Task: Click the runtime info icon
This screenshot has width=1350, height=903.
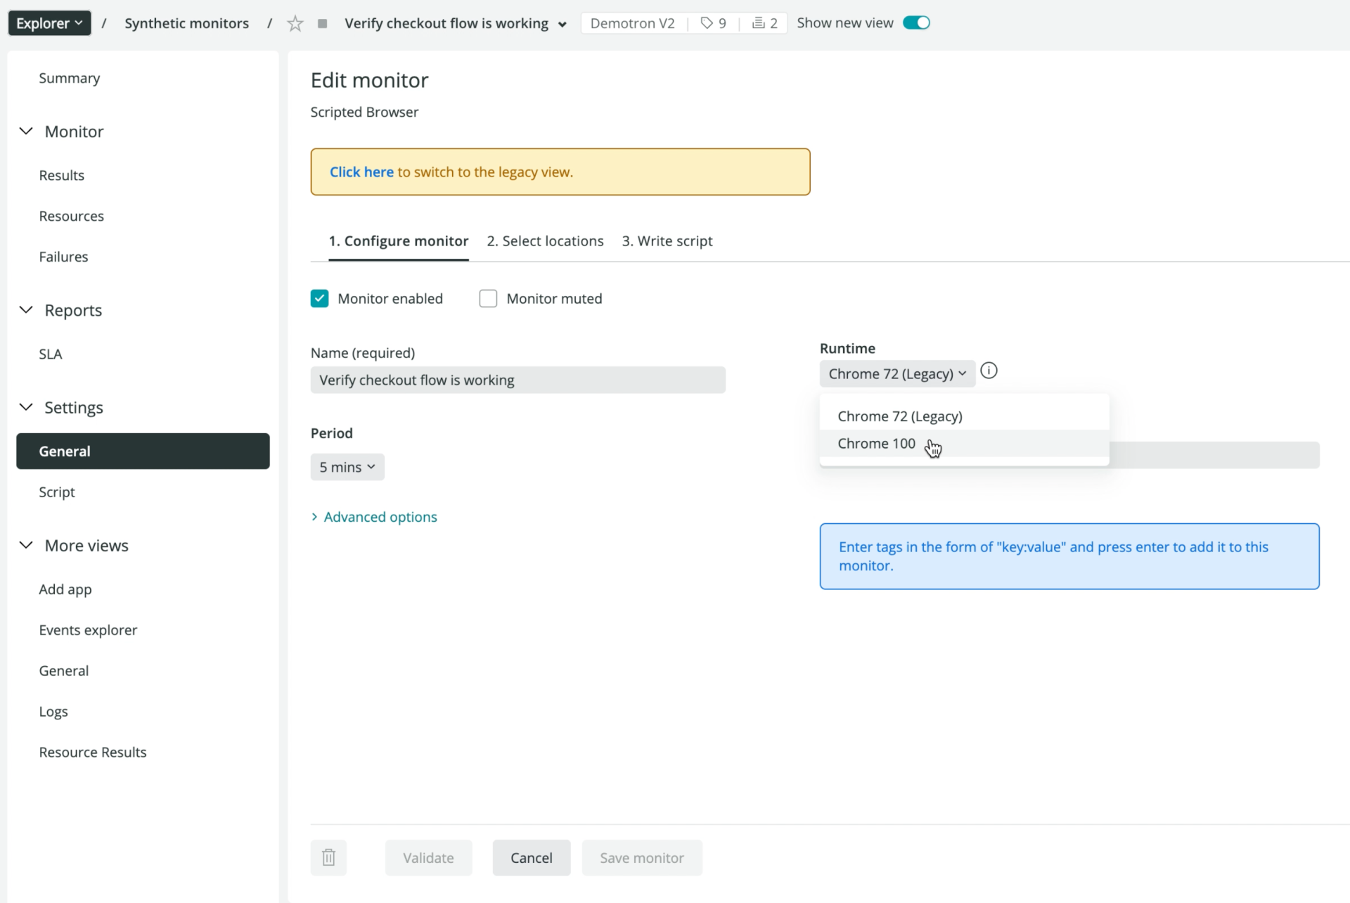Action: click(x=989, y=370)
